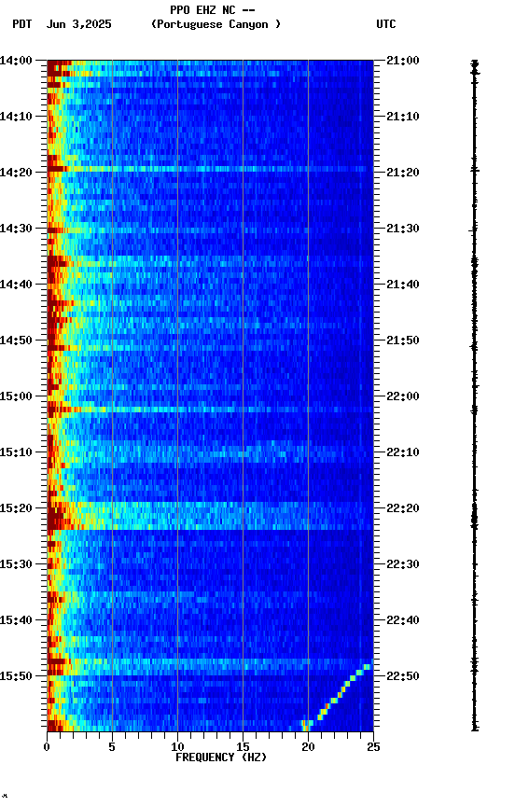Viewport: 515px width, 806px height.
Task: Click the seismogram trace spike near 22:20 UTC
Action: pos(474,518)
